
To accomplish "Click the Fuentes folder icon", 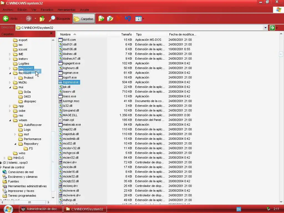I will (5, 181).
